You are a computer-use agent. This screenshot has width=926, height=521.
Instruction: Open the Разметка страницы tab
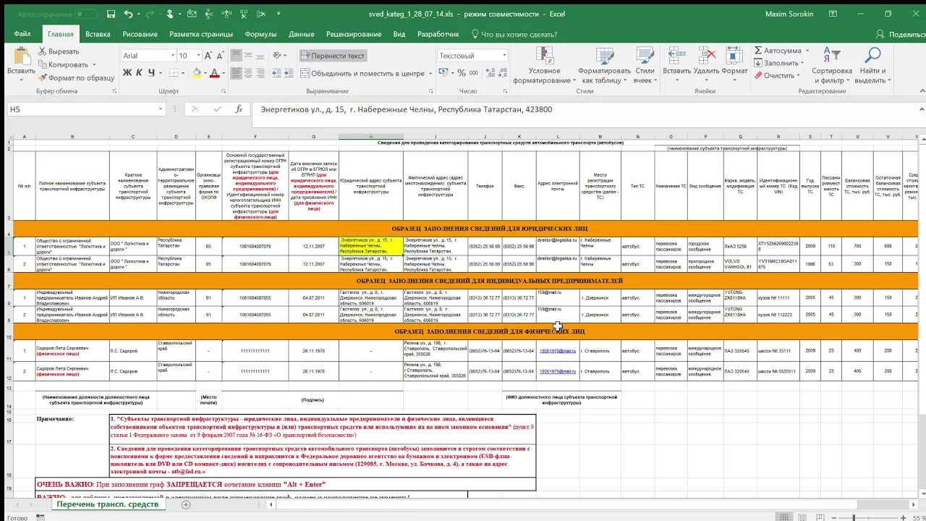(201, 34)
